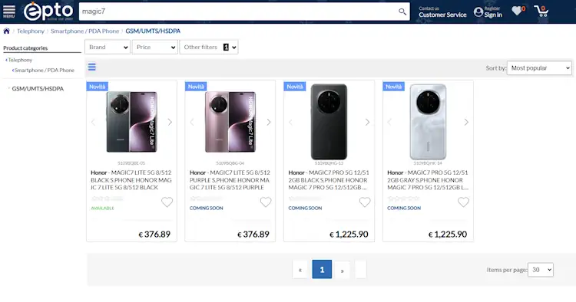Open the user account icon
576x302 pixels.
pos(478,12)
